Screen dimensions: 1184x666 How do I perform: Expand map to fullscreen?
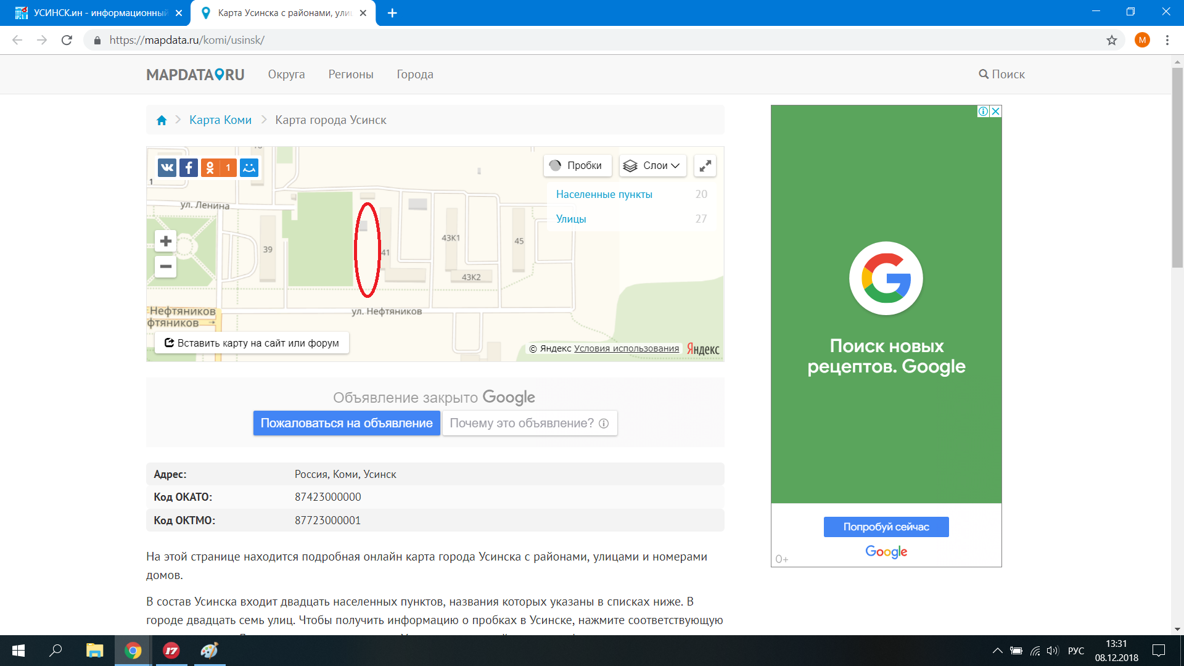(705, 166)
